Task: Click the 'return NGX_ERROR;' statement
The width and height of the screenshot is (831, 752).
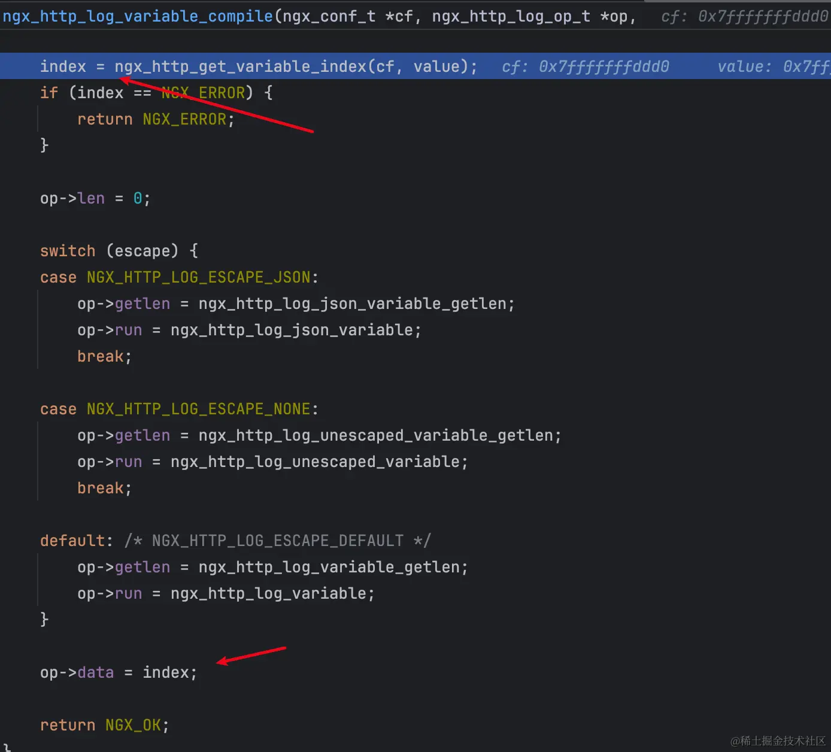Action: coord(156,119)
